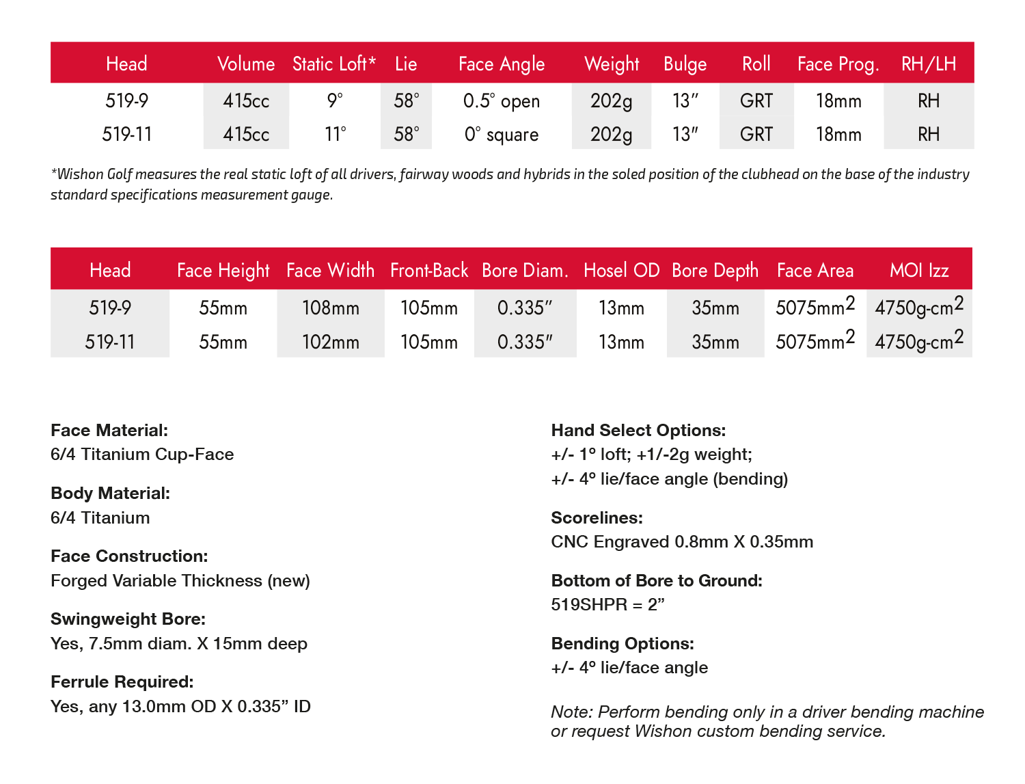Click the 'Bottom of Bore to Ground:' heading
This screenshot has width=1025, height=784.
click(x=657, y=580)
